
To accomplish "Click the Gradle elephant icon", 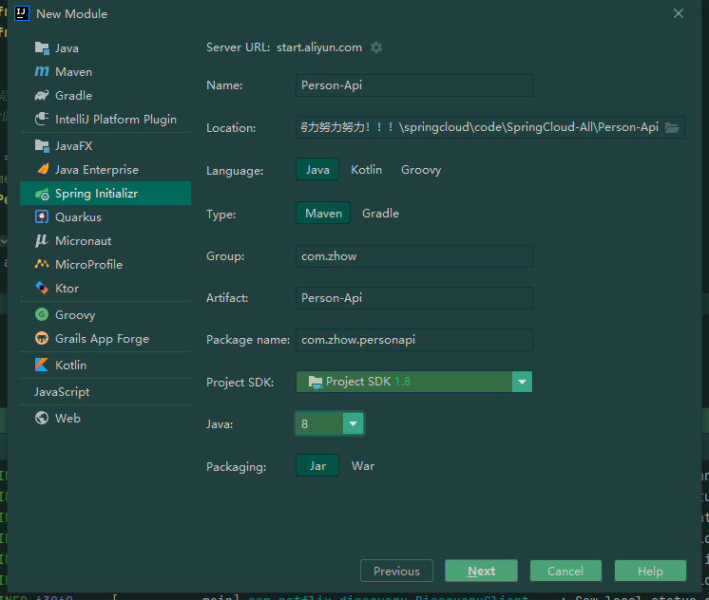I will click(42, 95).
